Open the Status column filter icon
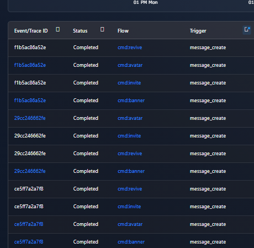 [102, 29]
